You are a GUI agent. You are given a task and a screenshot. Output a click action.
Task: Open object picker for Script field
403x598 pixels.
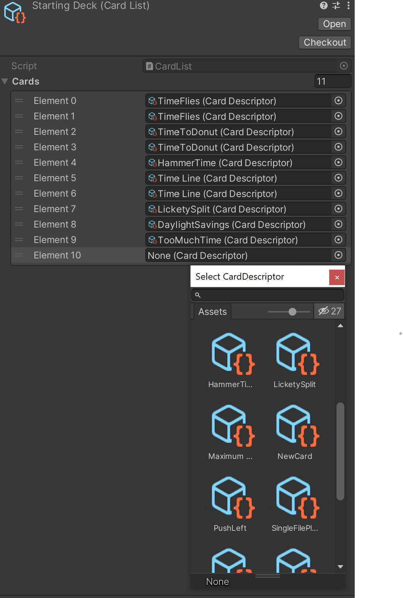pos(344,66)
